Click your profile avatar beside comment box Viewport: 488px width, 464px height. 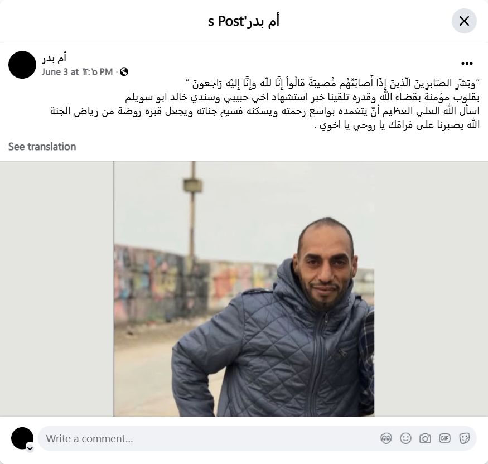(22, 438)
